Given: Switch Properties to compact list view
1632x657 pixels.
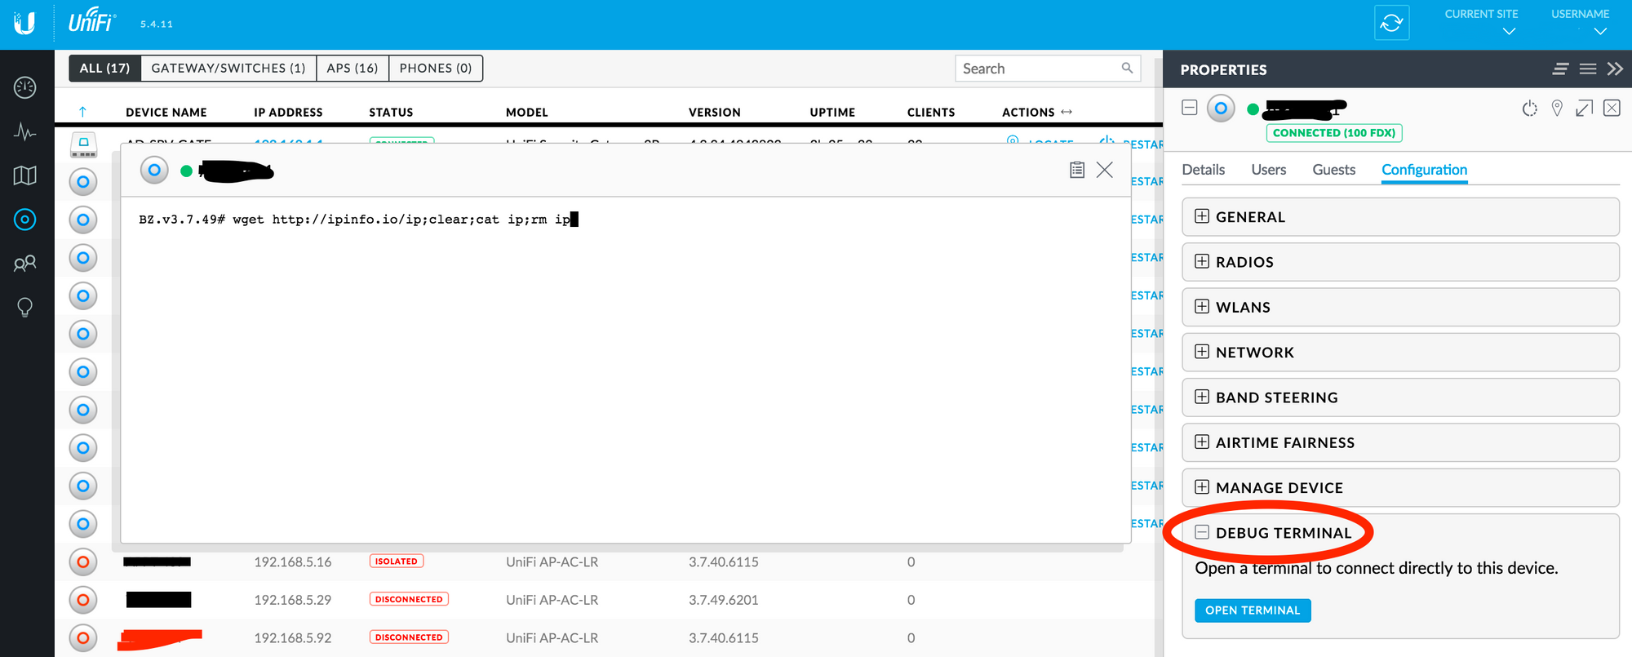Looking at the screenshot, I should [1560, 69].
